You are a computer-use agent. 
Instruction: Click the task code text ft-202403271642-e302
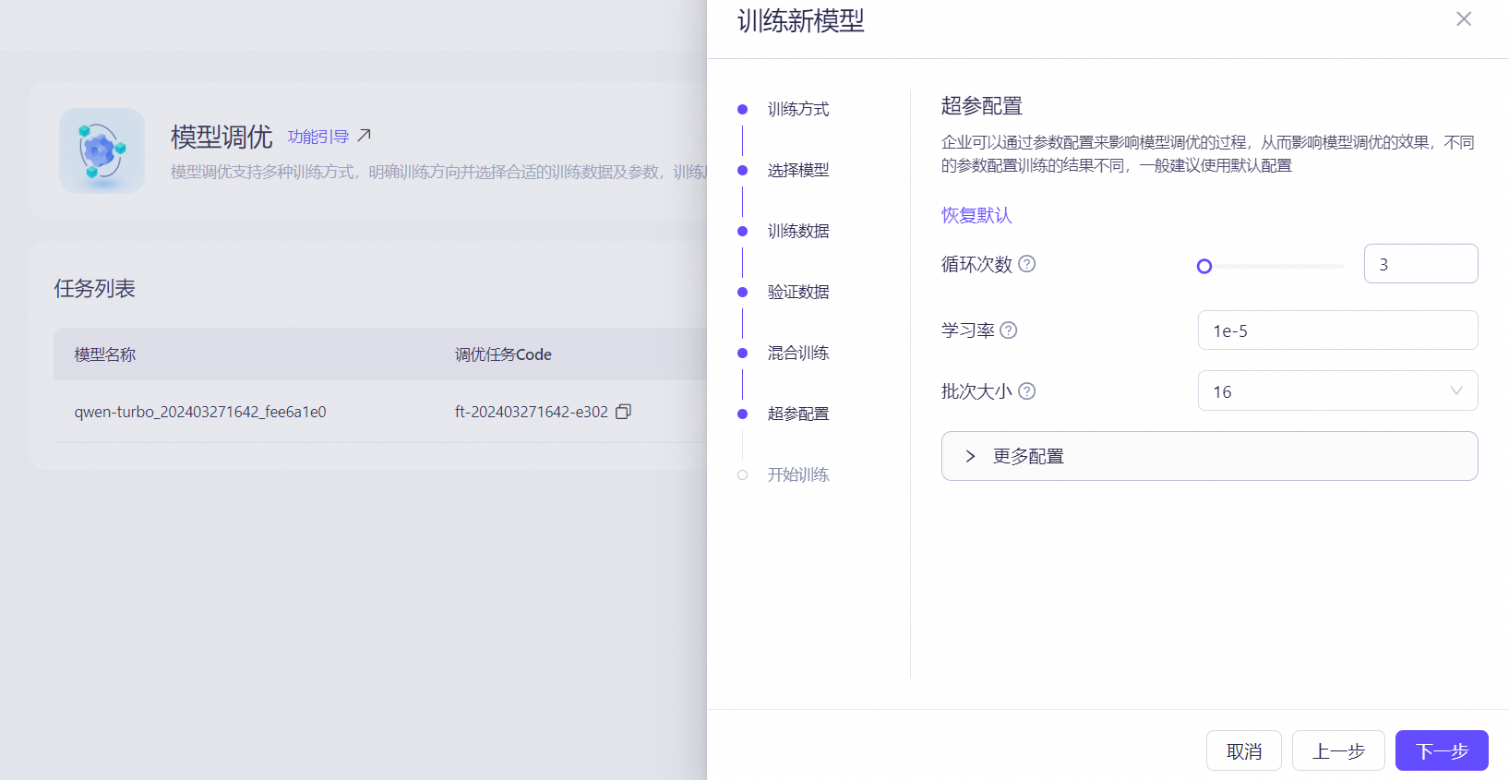click(531, 412)
